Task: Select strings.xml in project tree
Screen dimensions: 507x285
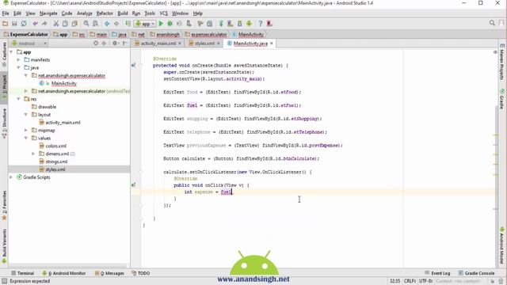Action: click(x=56, y=161)
